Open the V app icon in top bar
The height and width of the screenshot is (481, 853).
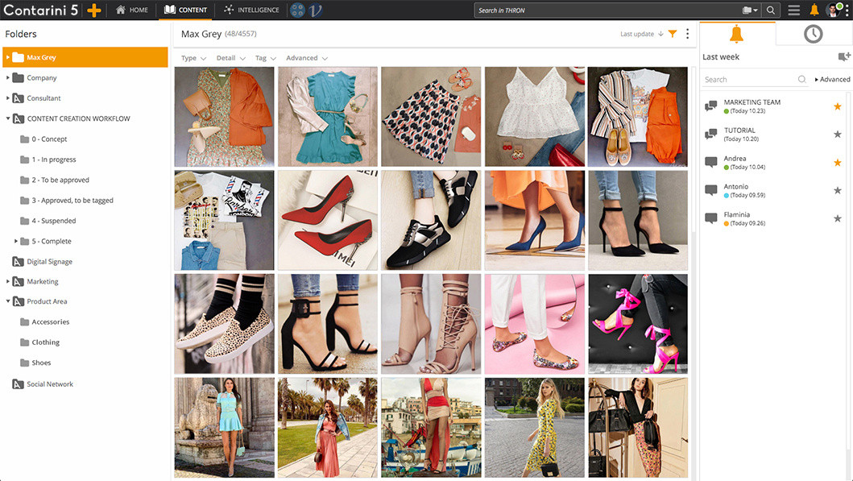click(x=316, y=10)
